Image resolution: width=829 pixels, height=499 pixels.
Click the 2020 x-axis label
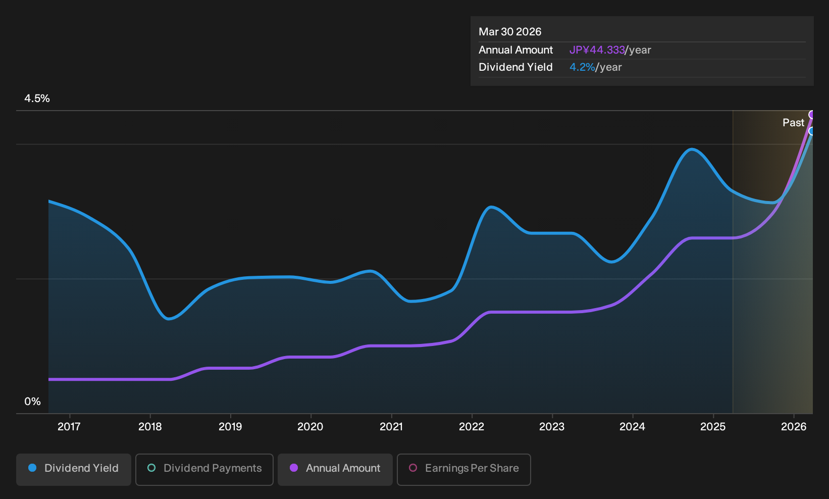310,427
